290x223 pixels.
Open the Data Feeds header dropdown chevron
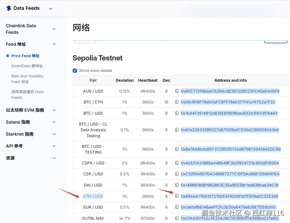coord(50,9)
